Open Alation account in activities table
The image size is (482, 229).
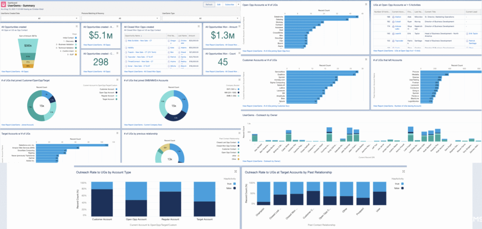tap(398, 17)
